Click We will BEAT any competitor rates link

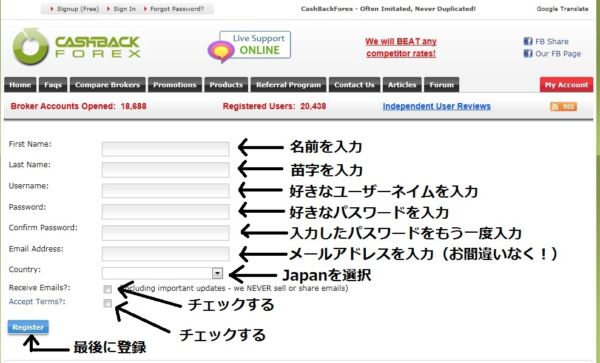(400, 47)
